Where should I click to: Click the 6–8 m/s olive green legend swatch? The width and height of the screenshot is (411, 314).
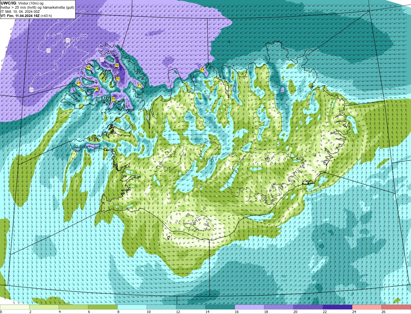[103, 307]
